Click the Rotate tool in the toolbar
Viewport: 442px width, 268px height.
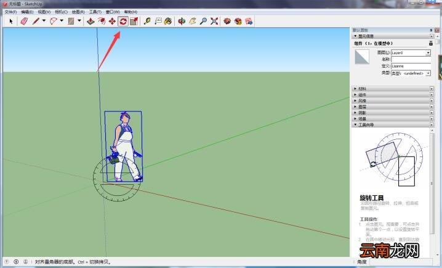tap(123, 21)
